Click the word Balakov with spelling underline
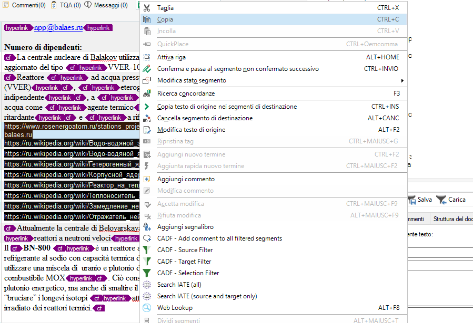The image size is (473, 323). [104, 57]
